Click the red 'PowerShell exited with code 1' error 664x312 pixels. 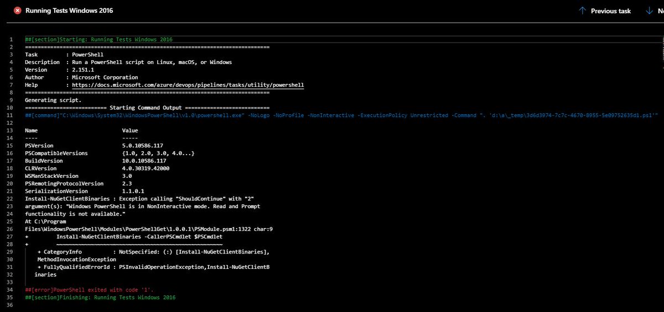point(89,289)
